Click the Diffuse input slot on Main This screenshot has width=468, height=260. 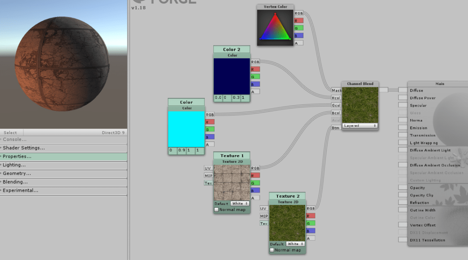[402, 90]
